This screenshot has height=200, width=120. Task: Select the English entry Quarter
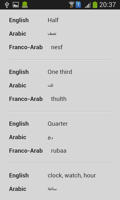(58, 124)
